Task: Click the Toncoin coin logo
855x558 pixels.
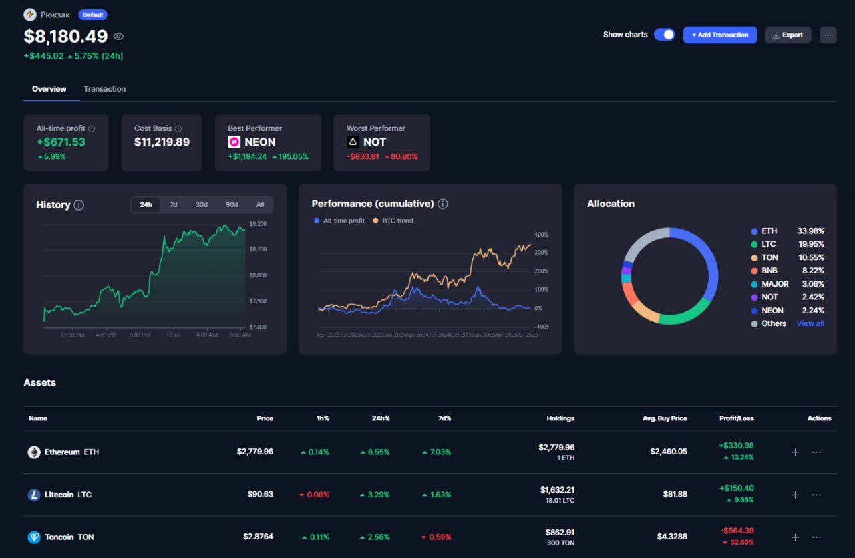Action: coord(34,537)
